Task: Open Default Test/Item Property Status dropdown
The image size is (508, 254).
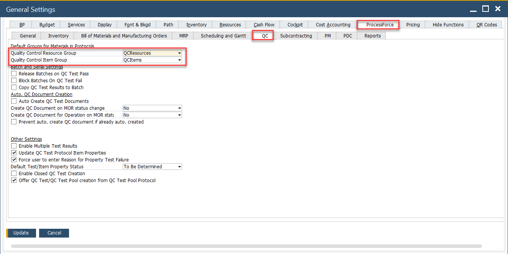Action: click(179, 167)
